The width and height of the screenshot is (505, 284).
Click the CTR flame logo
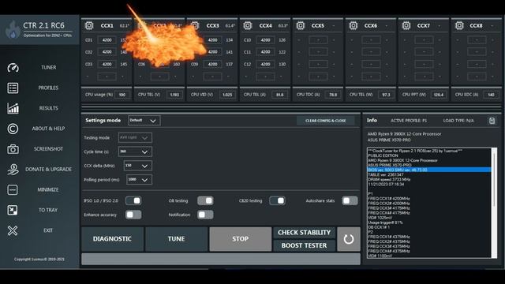(x=13, y=30)
